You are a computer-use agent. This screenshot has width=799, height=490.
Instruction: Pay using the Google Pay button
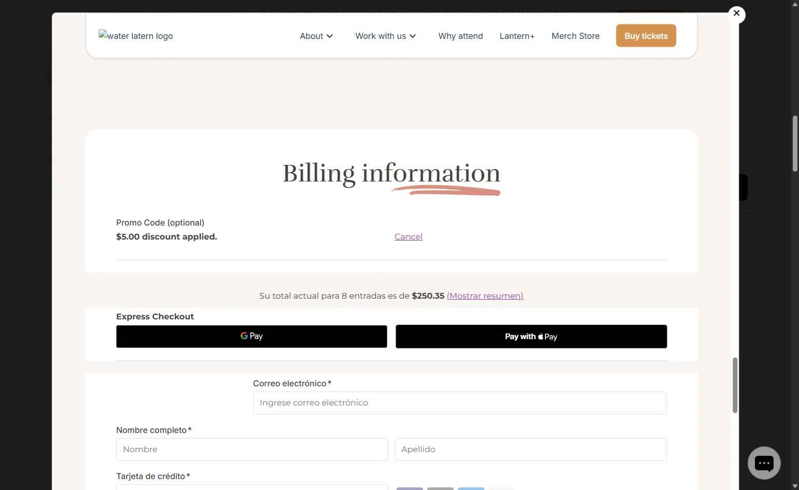click(251, 337)
